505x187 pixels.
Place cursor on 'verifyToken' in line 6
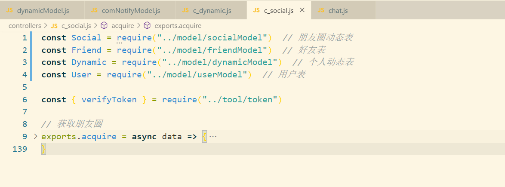109,100
